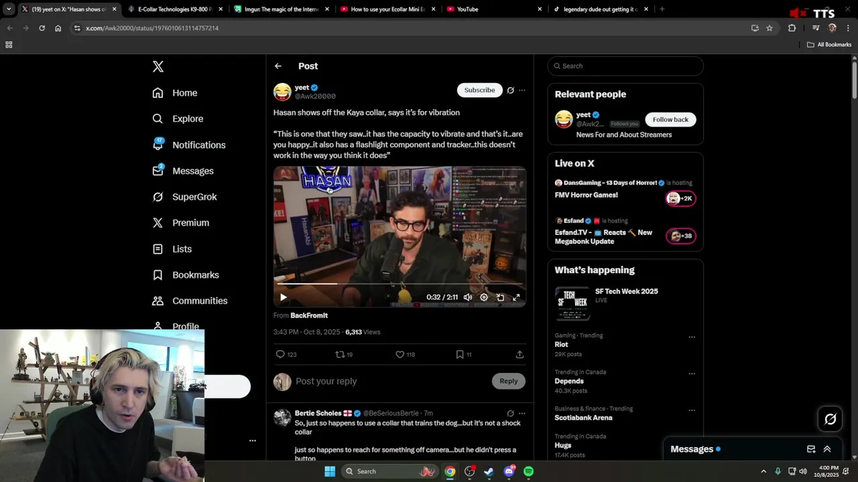Click the share icon on post

click(519, 354)
